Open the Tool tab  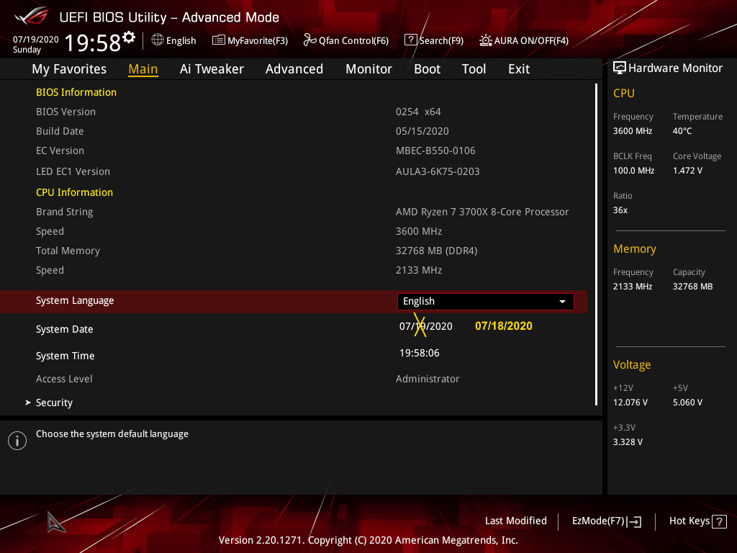[x=474, y=69]
